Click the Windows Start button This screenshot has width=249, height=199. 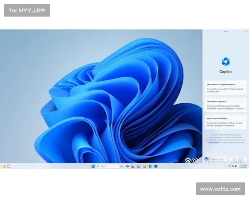(x=93, y=166)
